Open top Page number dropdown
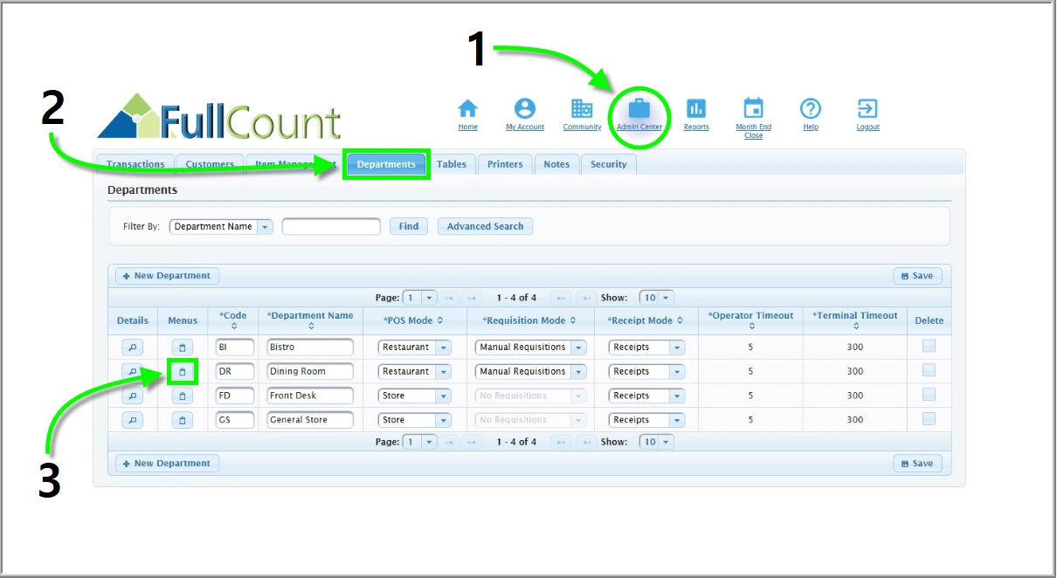1057x578 pixels. click(420, 298)
